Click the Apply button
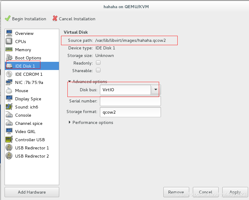Screen dimensions: 249x200 point(235,192)
